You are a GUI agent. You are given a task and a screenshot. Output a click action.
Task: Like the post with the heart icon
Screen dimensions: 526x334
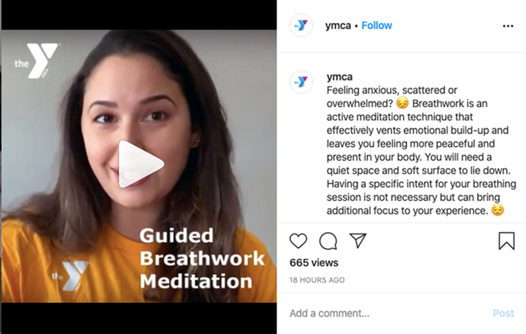pos(298,241)
